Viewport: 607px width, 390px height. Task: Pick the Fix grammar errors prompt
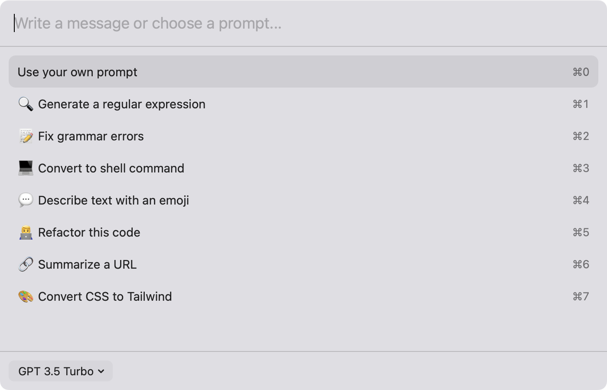(91, 136)
